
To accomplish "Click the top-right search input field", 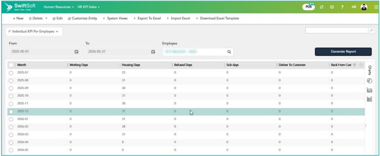I will coord(337,30).
